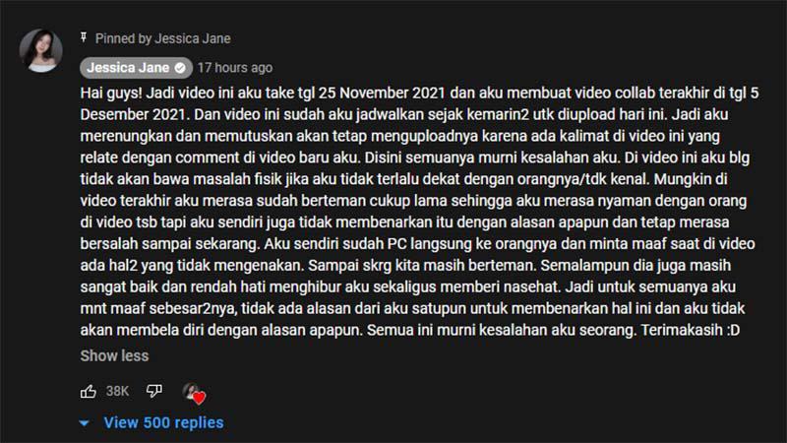Screen dimensions: 787x443
Task: Click the small creator avatar under the heart
Action: pyautogui.click(x=191, y=390)
